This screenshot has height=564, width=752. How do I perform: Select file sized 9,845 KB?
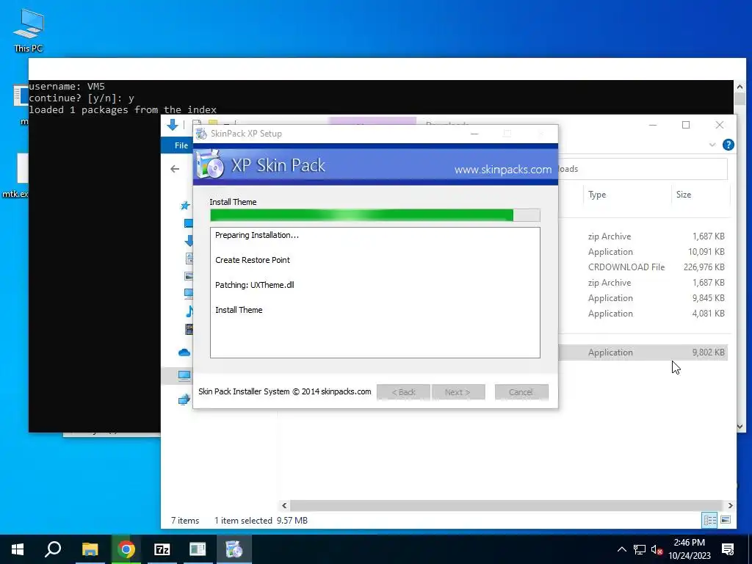point(643,298)
